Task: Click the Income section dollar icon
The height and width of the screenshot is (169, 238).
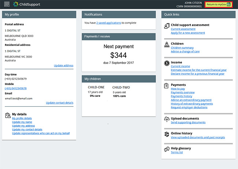Action: 166,63
